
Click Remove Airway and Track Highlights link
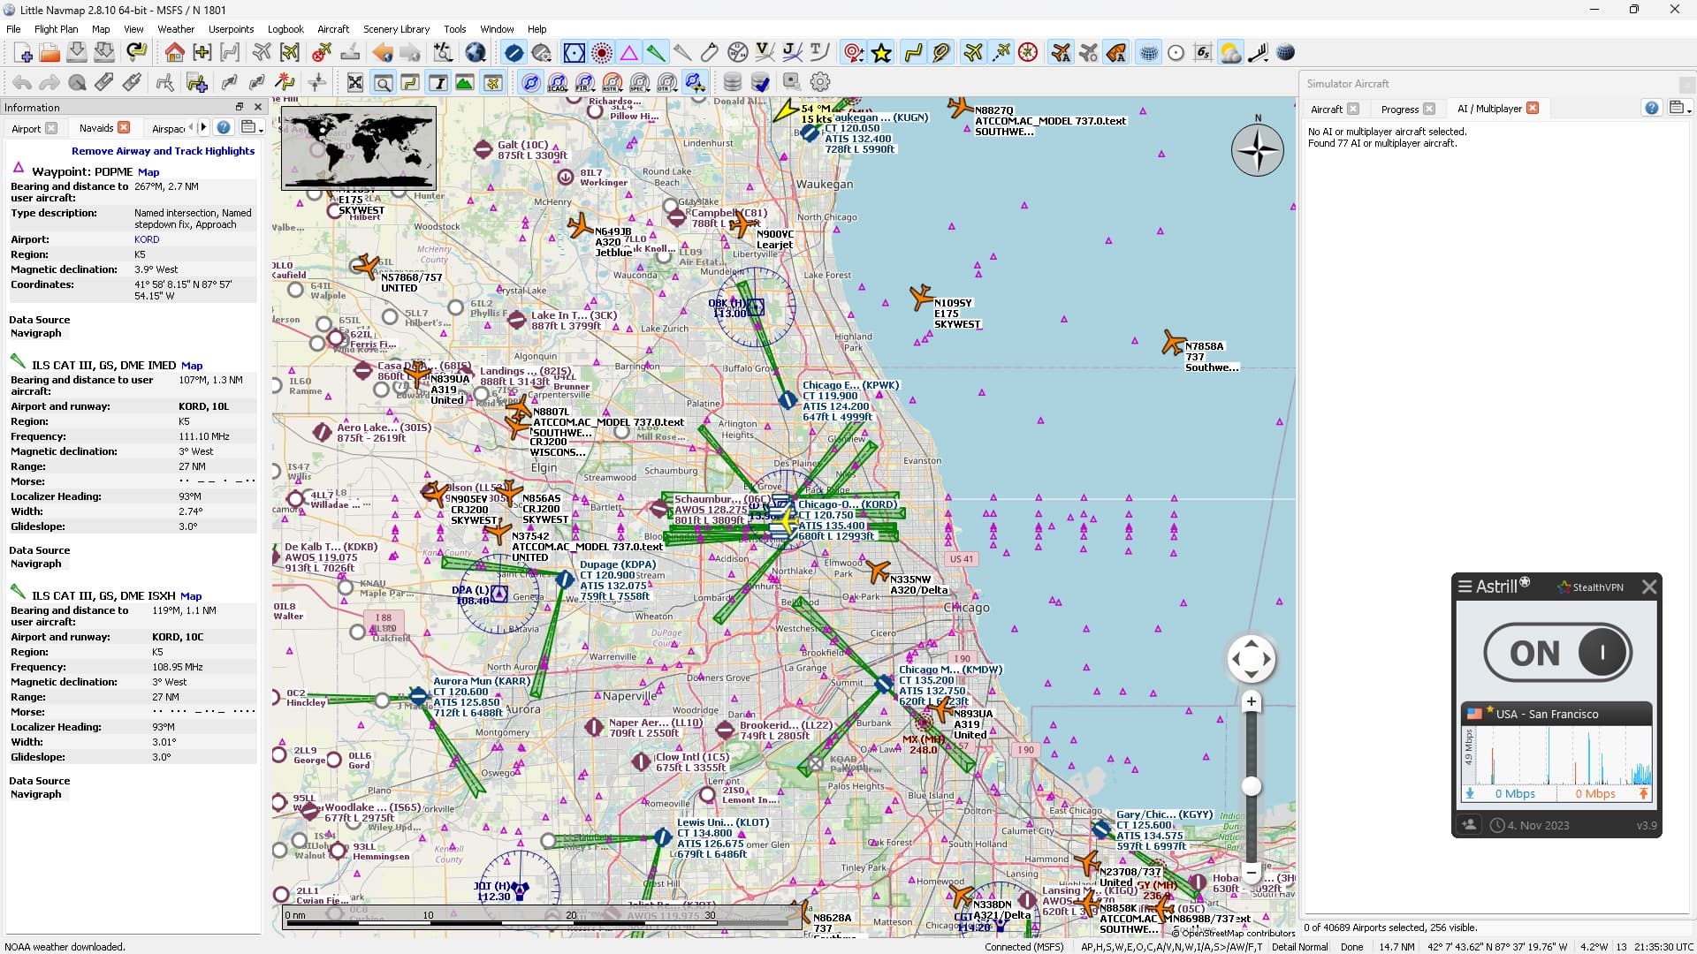[x=163, y=151]
